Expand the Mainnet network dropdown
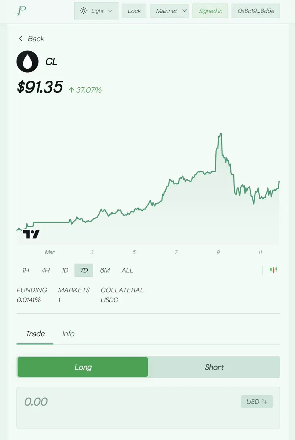The height and width of the screenshot is (440, 295). tap(169, 11)
